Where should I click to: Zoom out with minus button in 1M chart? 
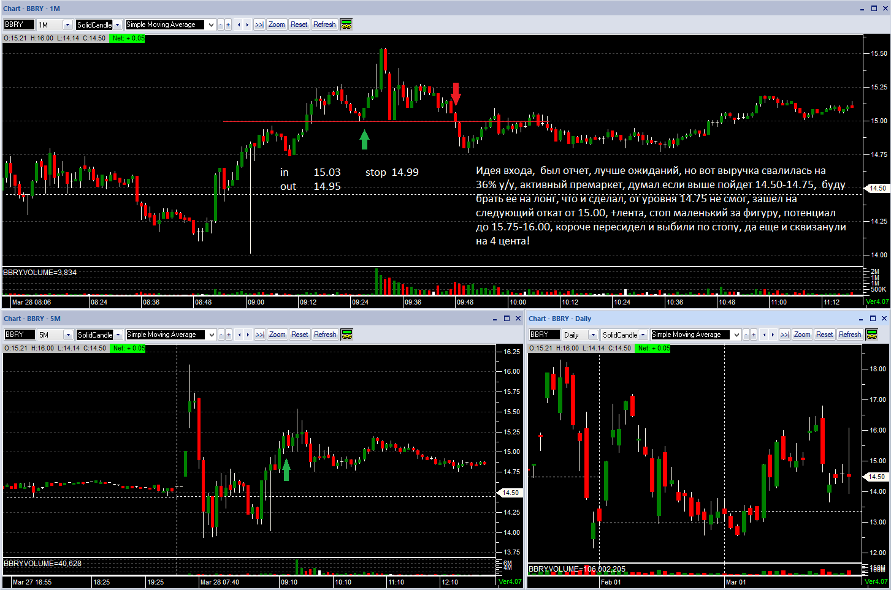[x=221, y=25]
